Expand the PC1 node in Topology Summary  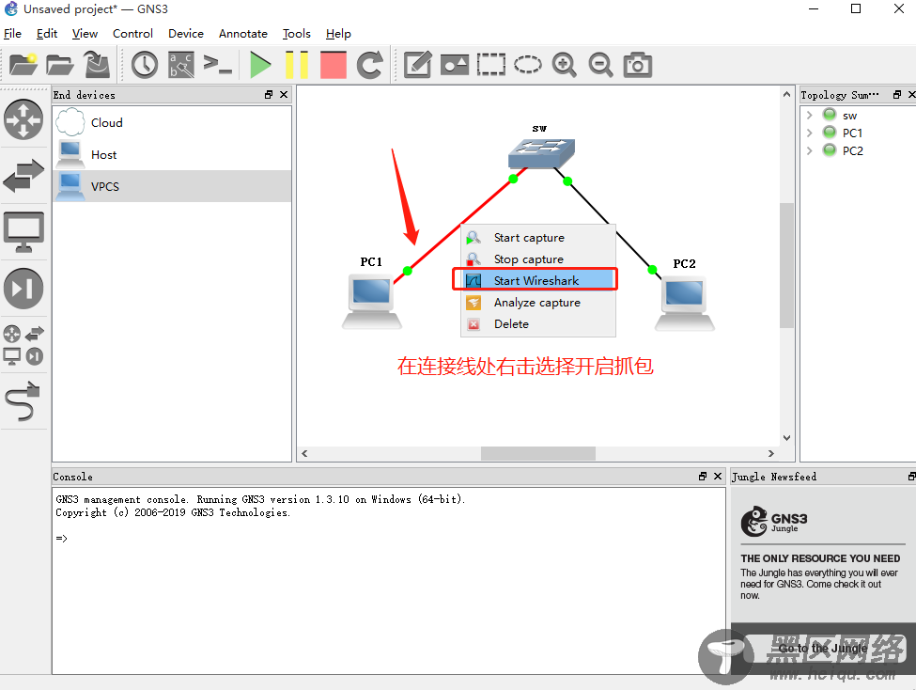(x=809, y=133)
